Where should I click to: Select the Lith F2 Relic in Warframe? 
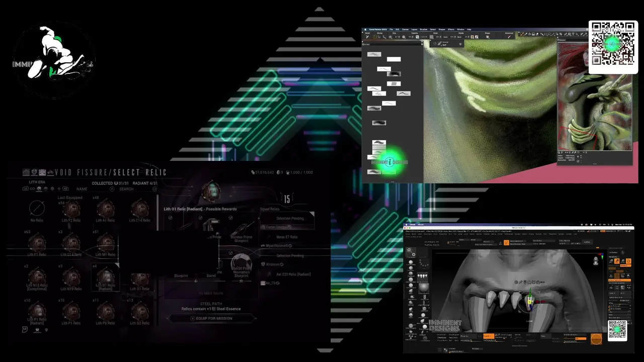pos(71,210)
